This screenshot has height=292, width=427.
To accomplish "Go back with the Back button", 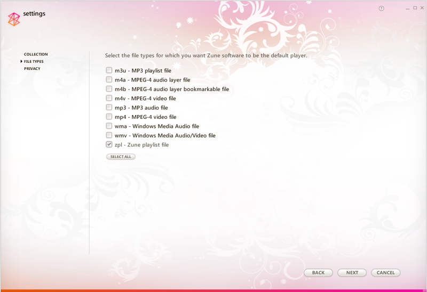I will 318,273.
